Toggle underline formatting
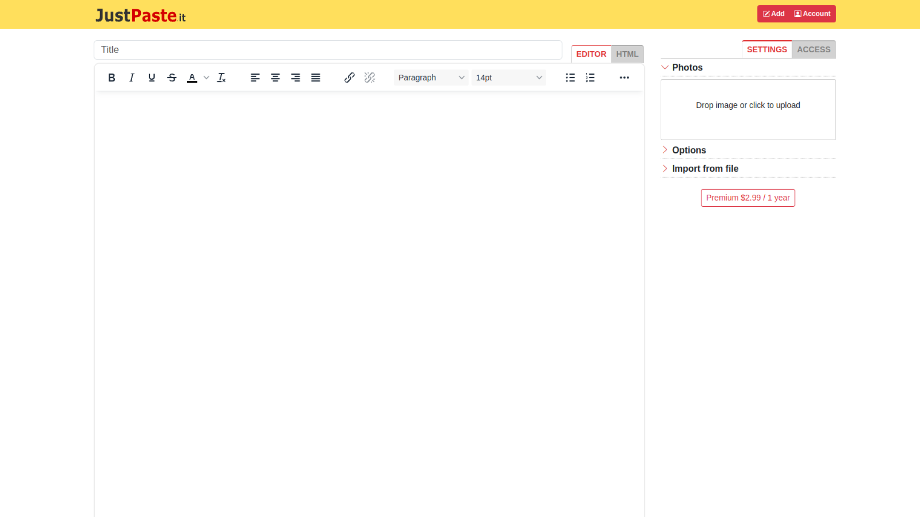Screen dimensions: 920x517 152,78
